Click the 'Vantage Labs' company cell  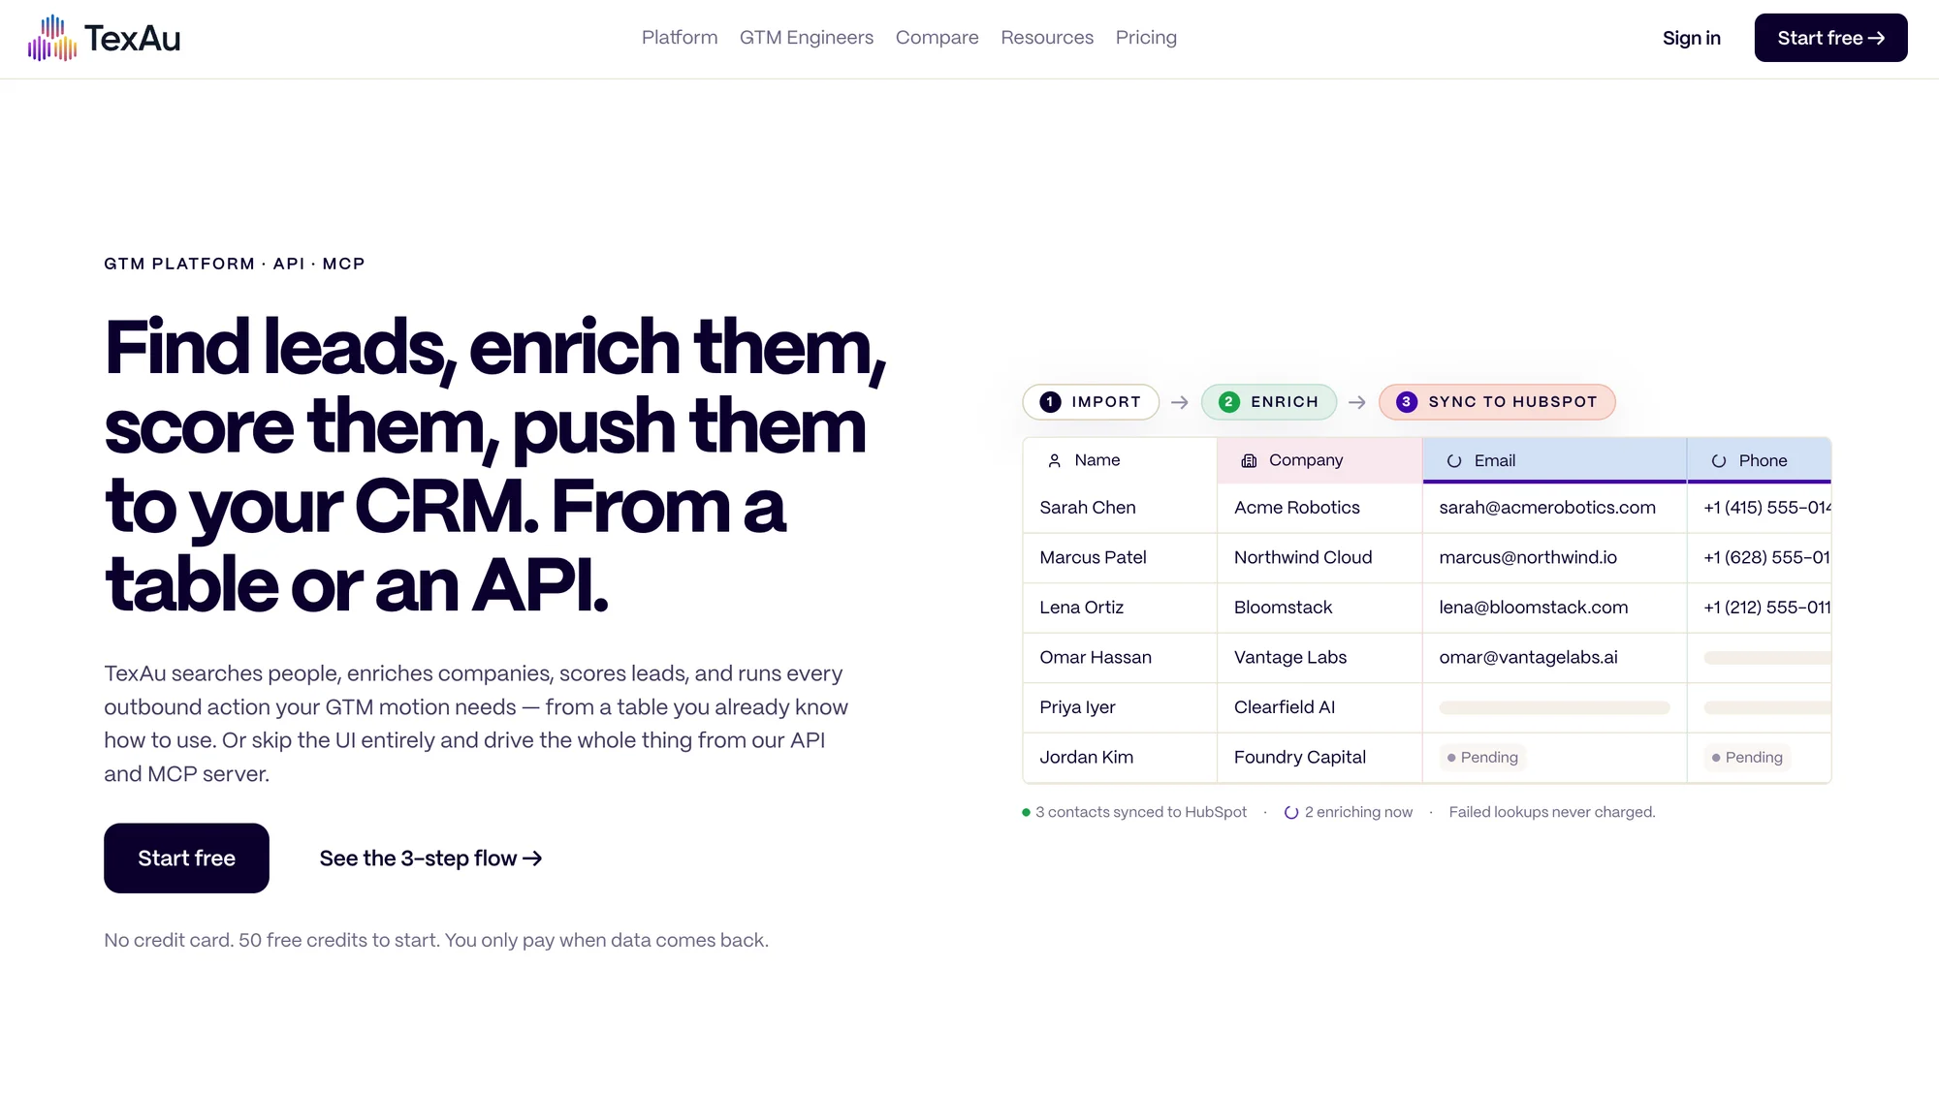1319,658
